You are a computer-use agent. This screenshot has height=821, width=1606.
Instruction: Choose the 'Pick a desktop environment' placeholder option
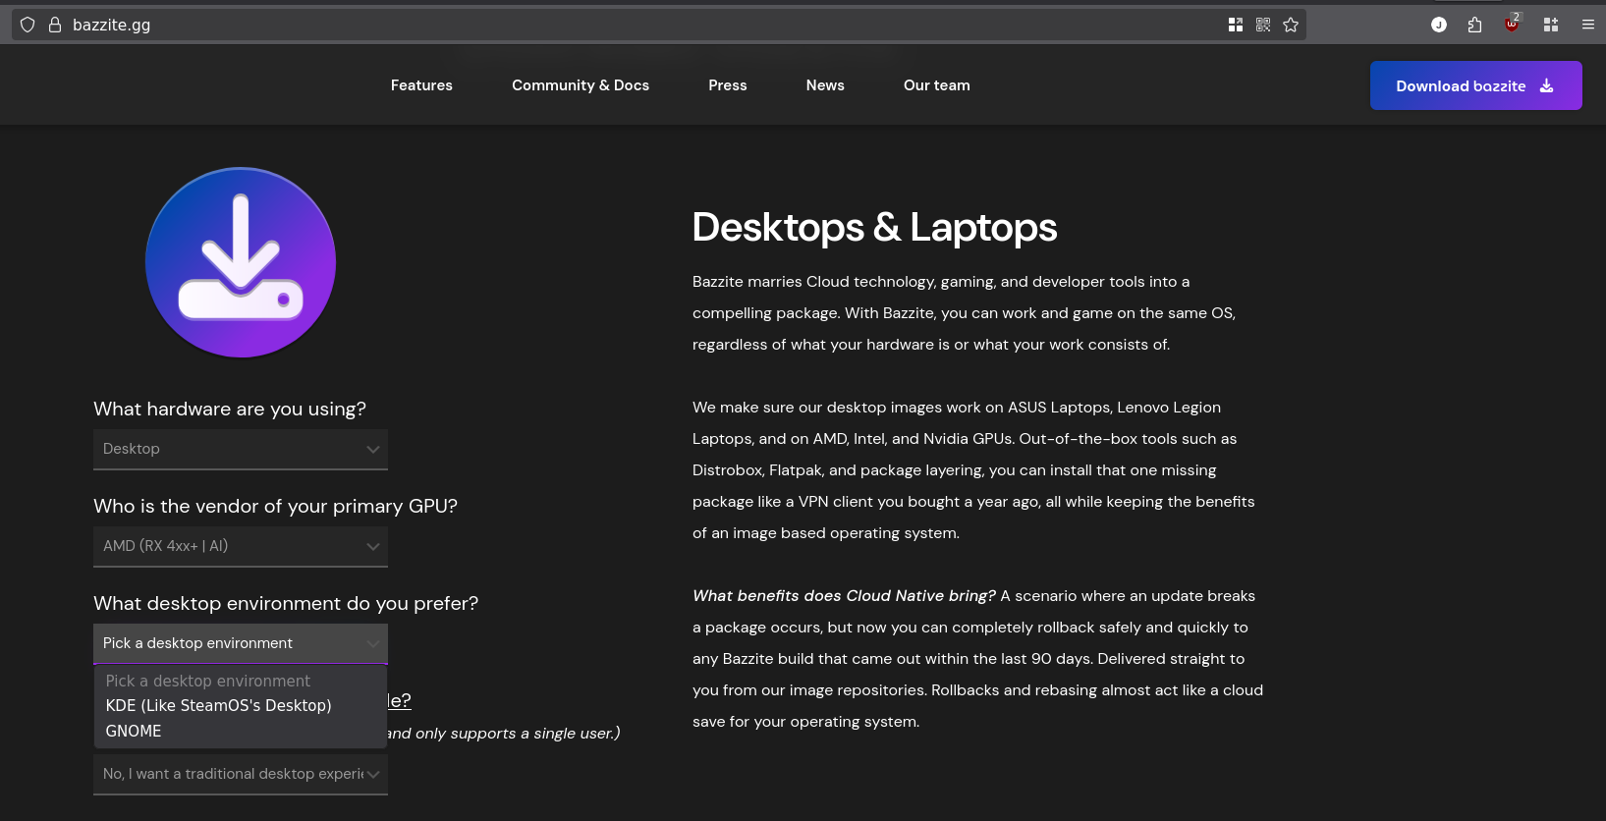pos(241,681)
